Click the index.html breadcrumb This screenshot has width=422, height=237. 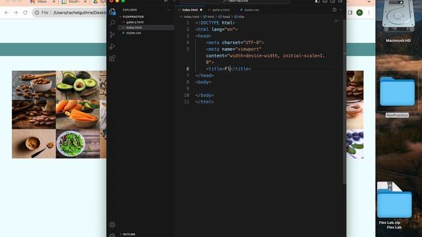coord(191,16)
